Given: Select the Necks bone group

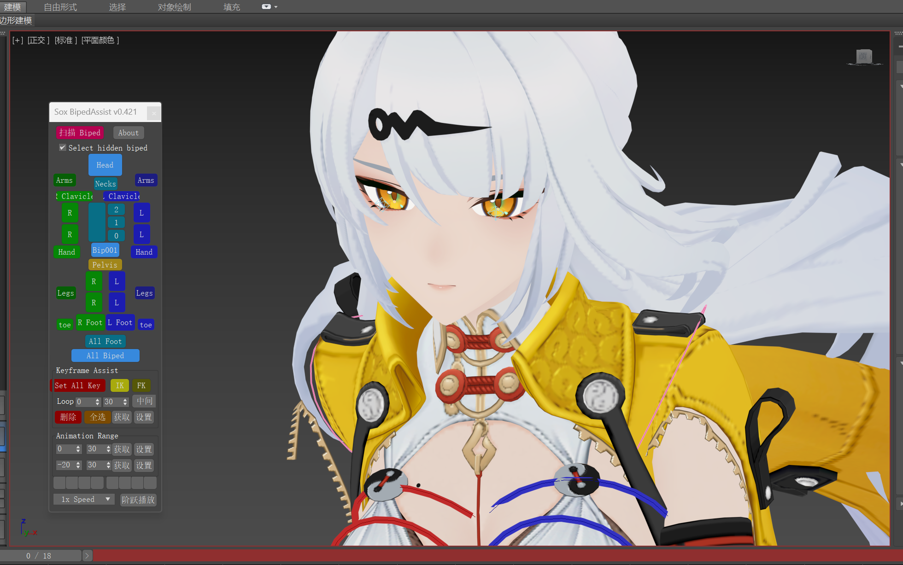Looking at the screenshot, I should 105,184.
